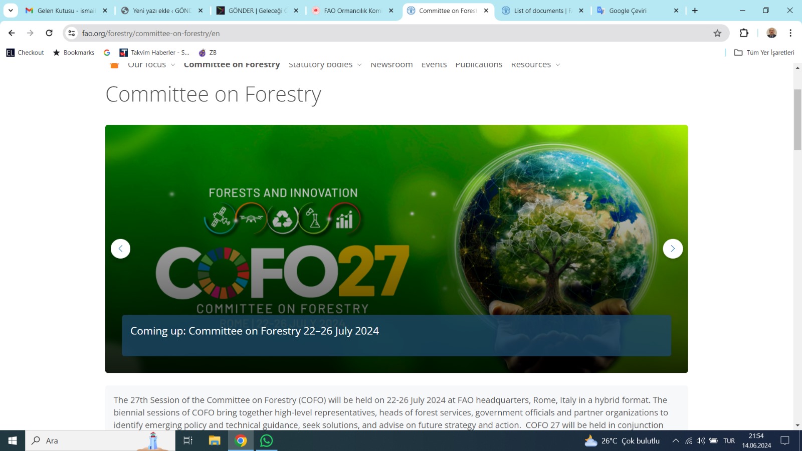802x451 pixels.
Task: Open the Extensions puzzle icon
Action: click(x=744, y=33)
